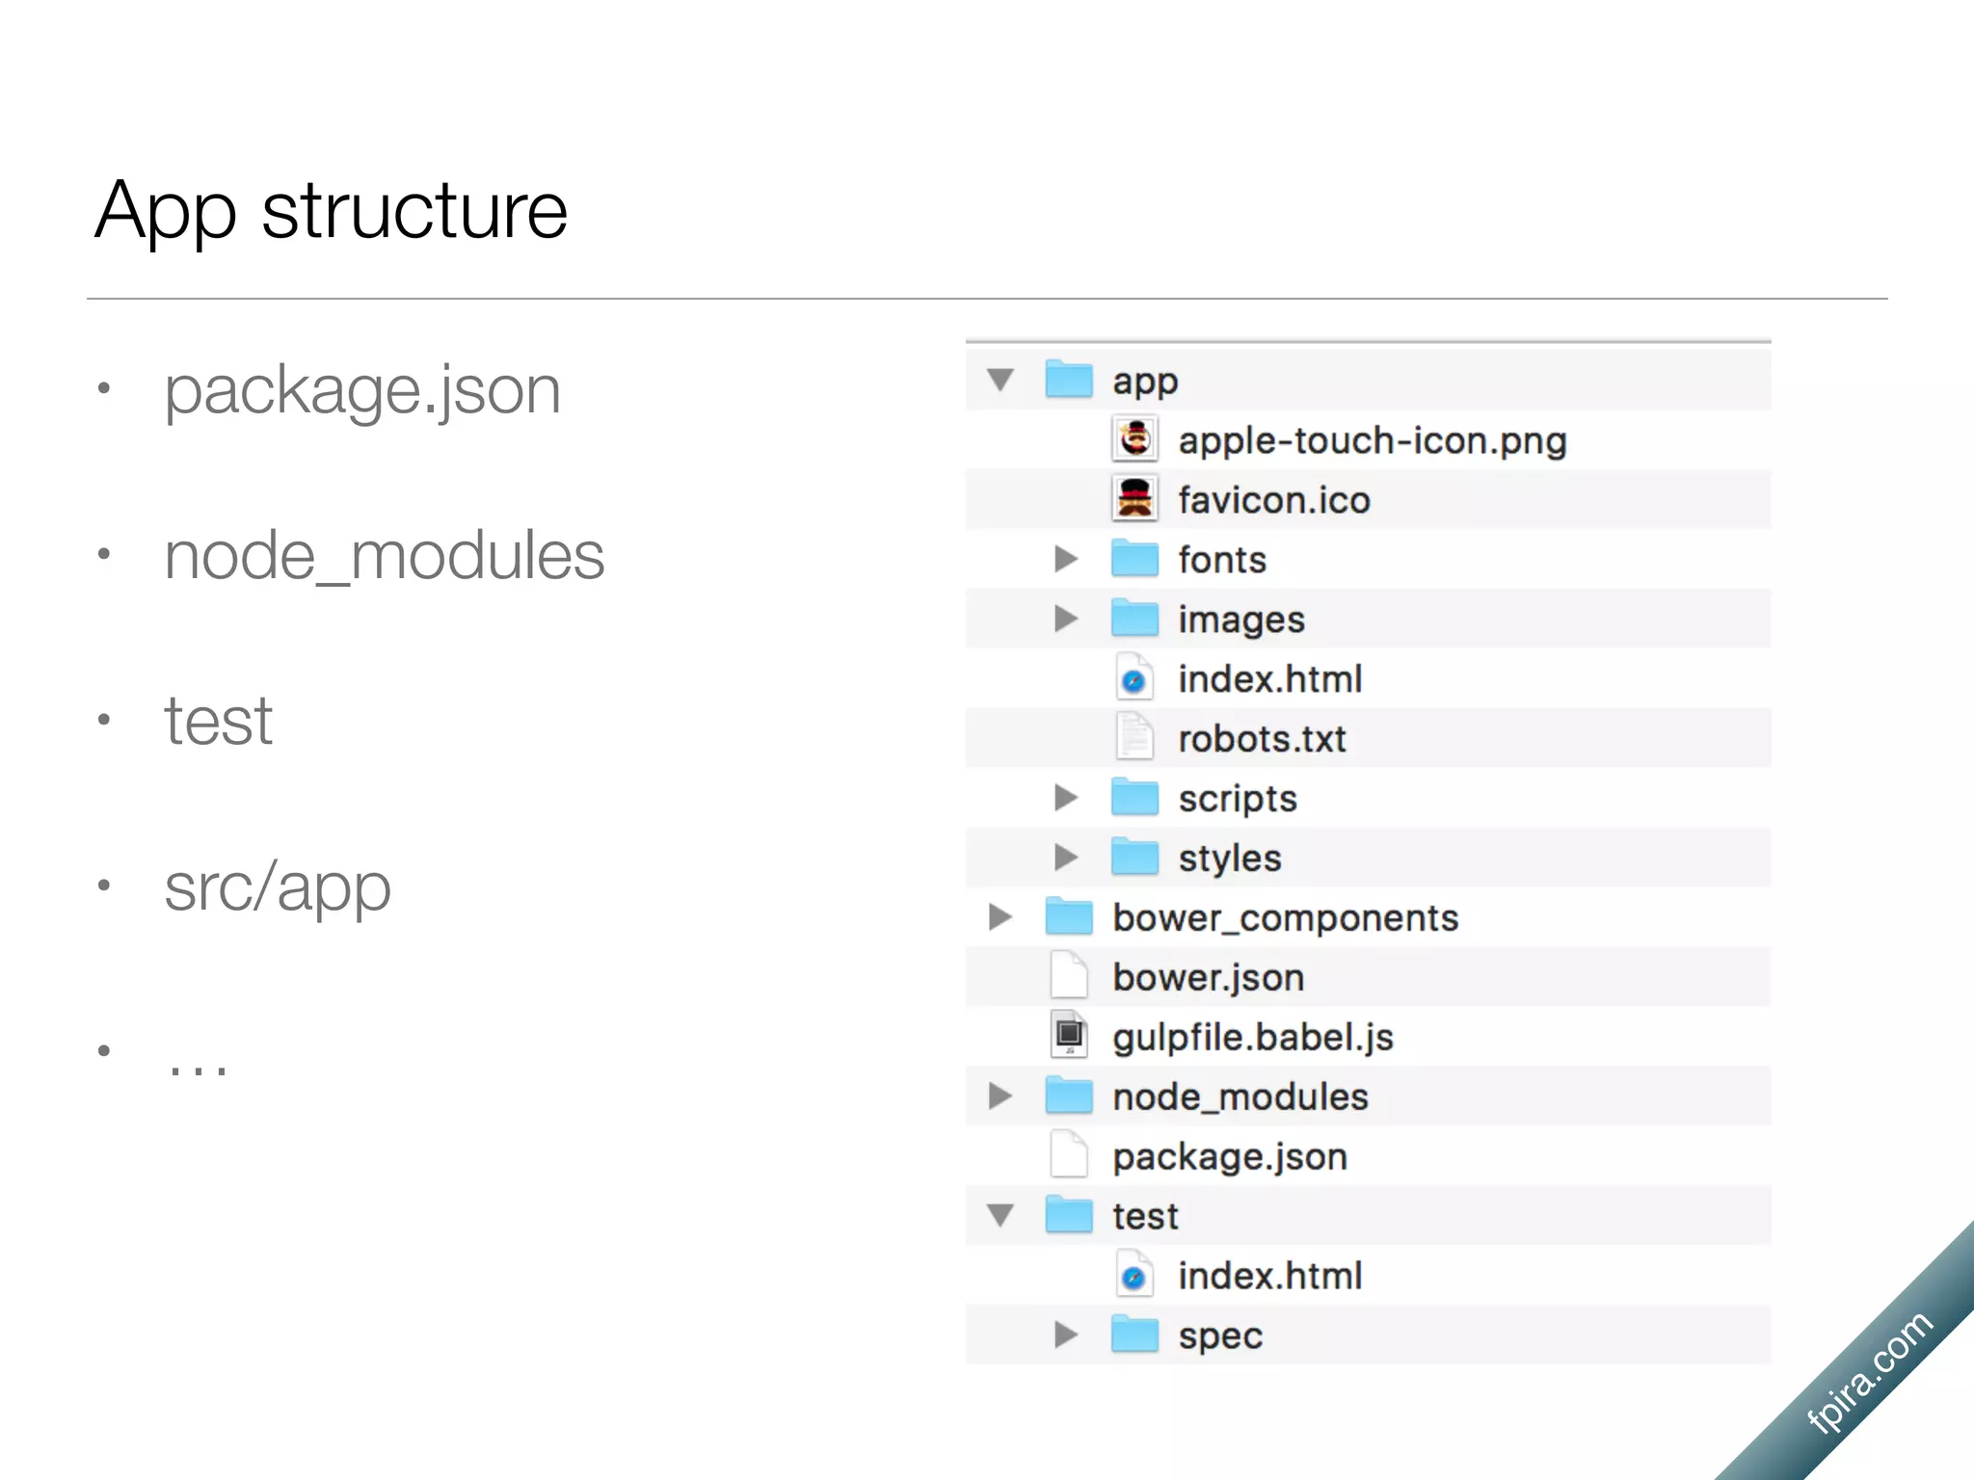Screen dimensions: 1974x1480
Task: Click the bower_components folder icon
Action: [x=1069, y=916]
